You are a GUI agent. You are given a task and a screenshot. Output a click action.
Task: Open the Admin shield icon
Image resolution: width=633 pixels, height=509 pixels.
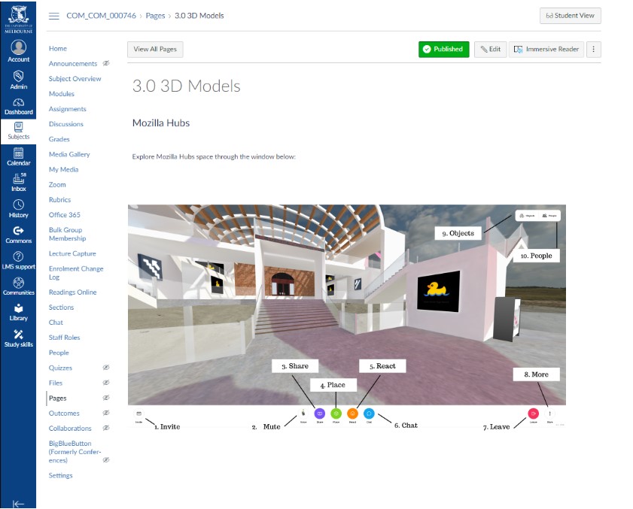[x=18, y=79]
